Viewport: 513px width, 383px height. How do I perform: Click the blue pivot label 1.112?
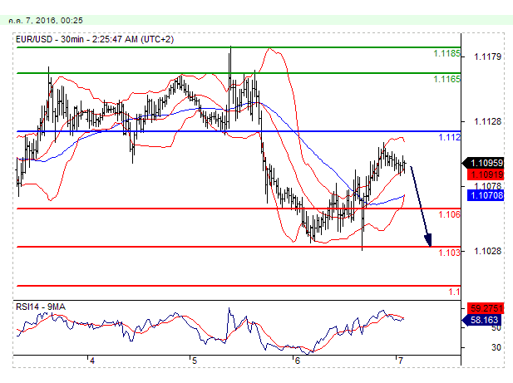tap(449, 137)
